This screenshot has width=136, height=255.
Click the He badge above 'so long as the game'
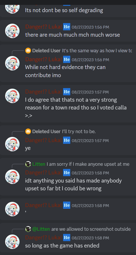(x=67, y=238)
